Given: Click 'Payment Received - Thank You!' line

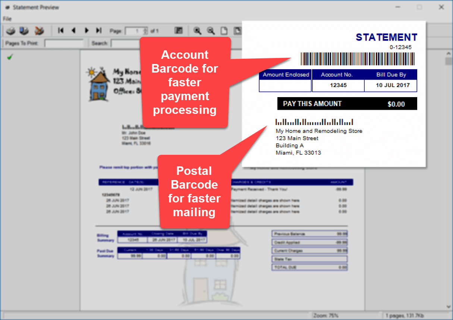Looking at the screenshot, I should click(259, 189).
